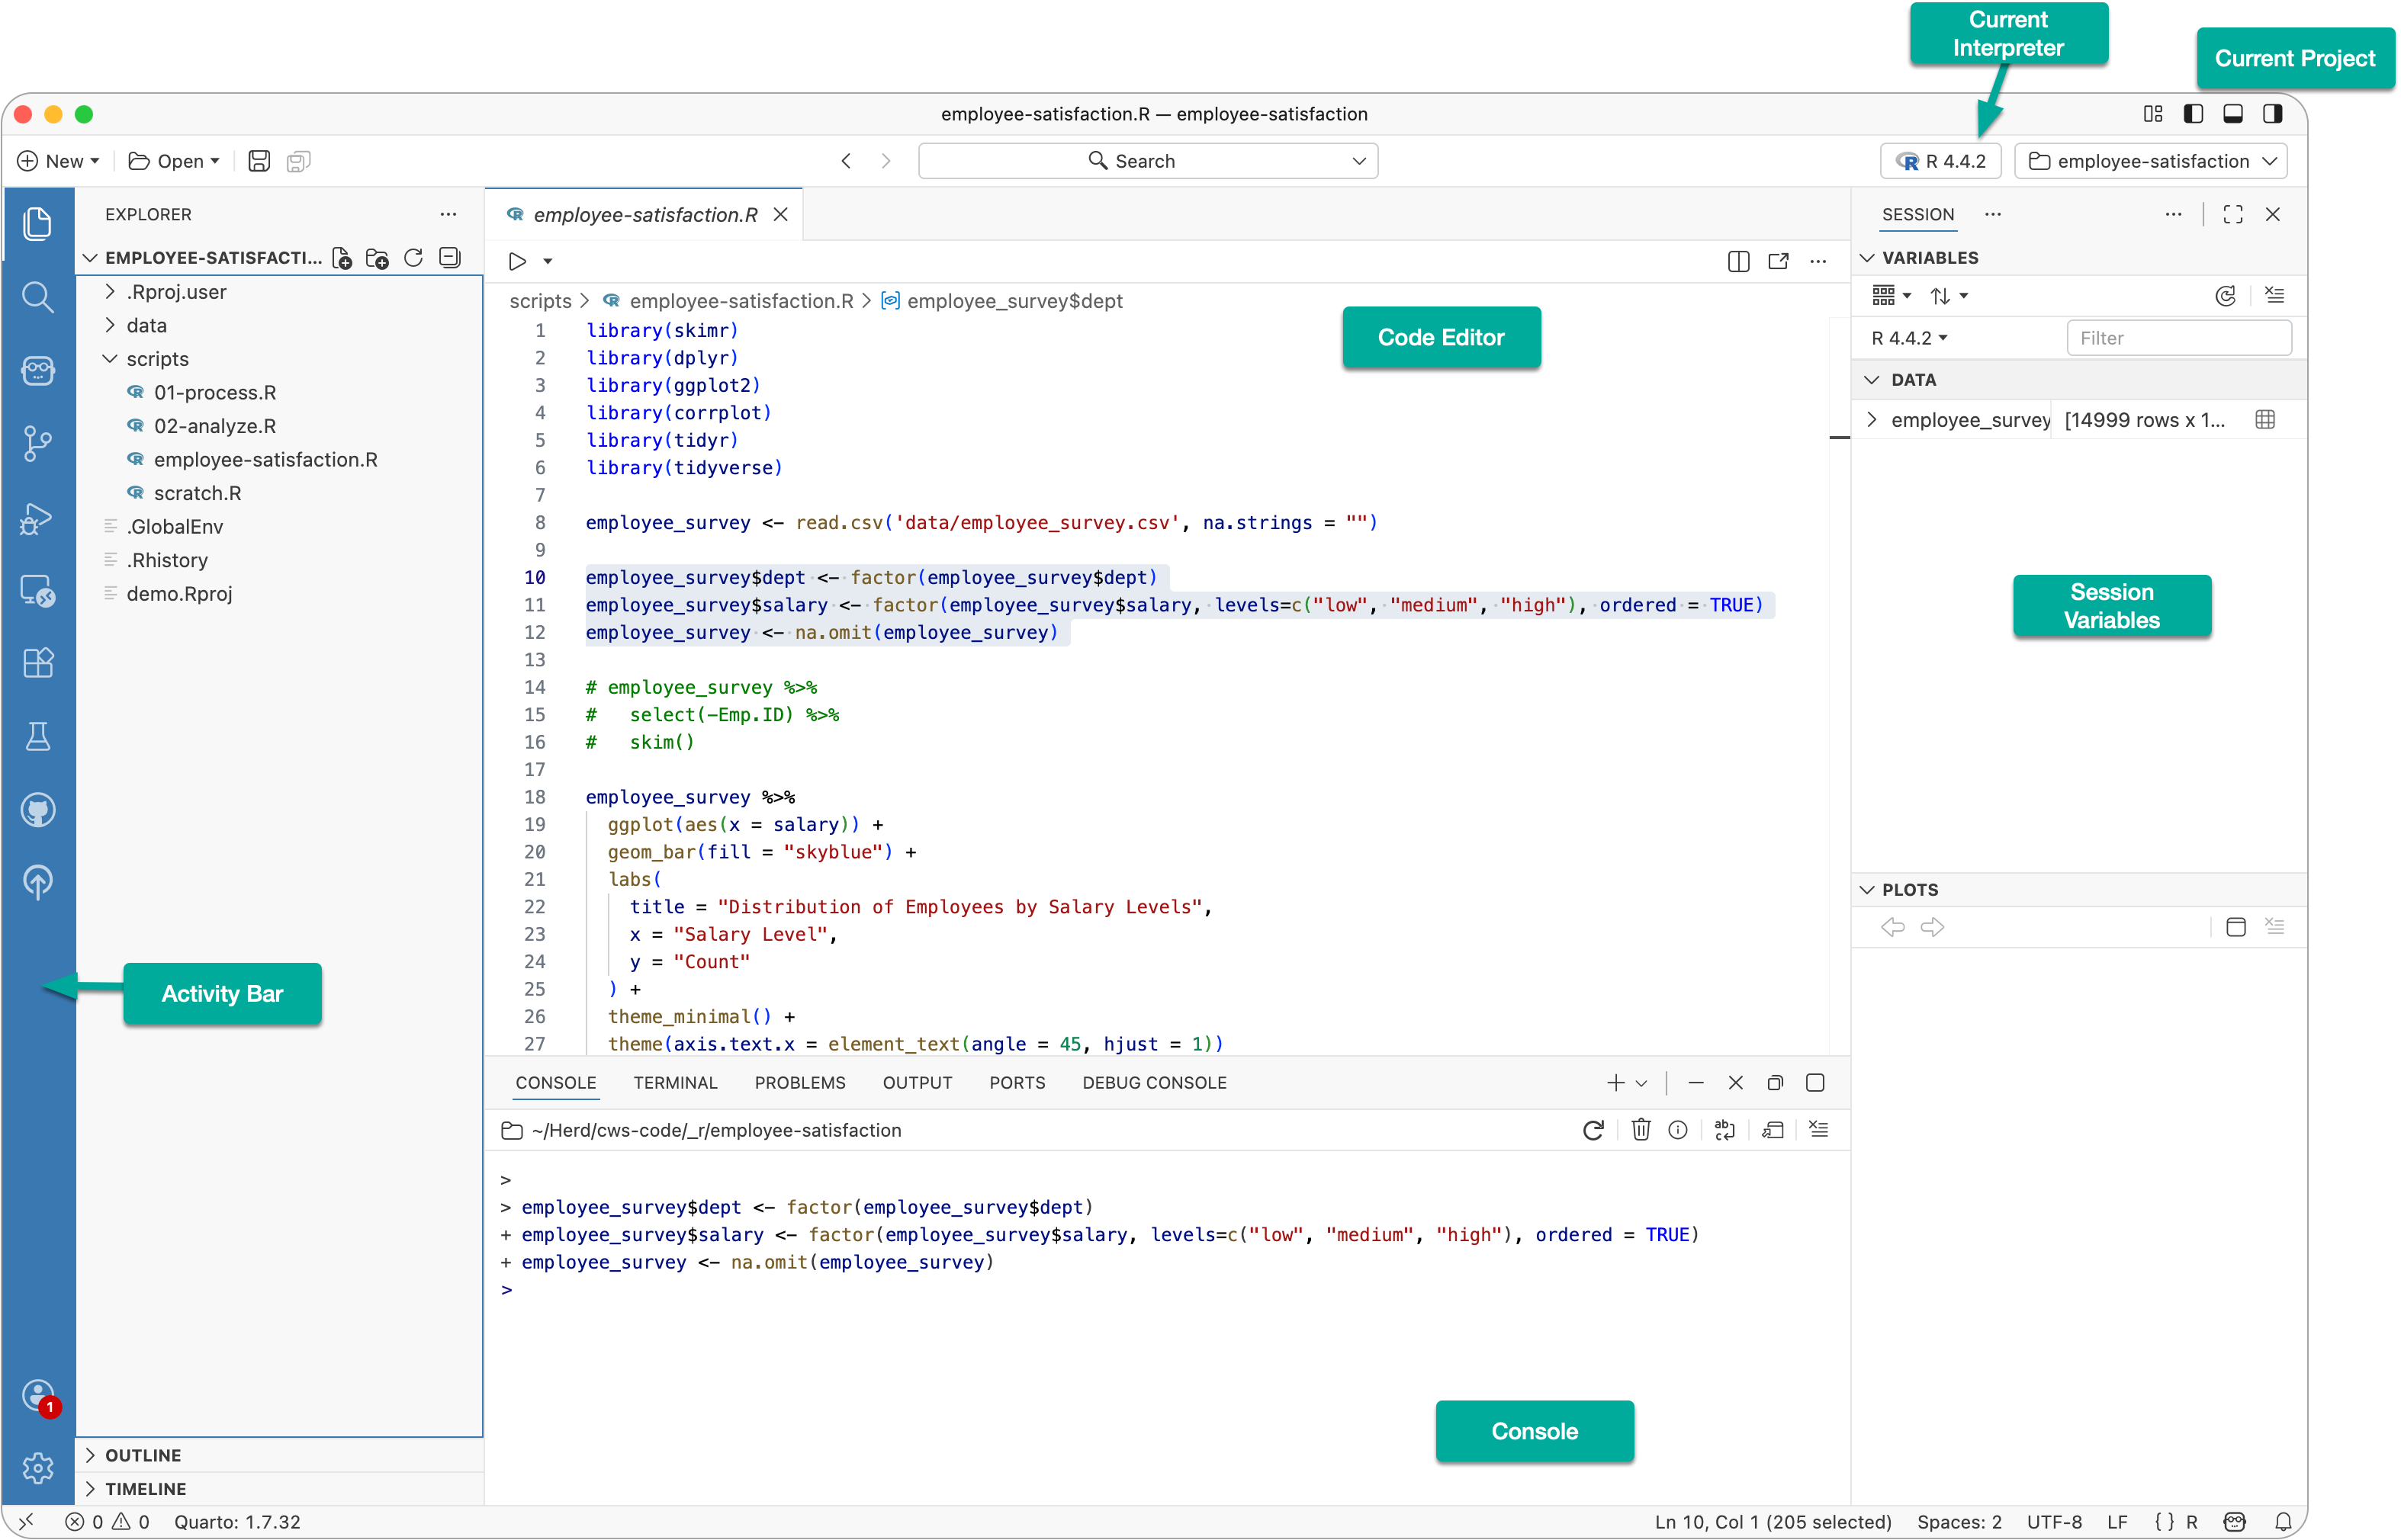Screen dimensions: 2401x1540
Task: Open the Search bar at the top
Action: pyautogui.click(x=1146, y=160)
